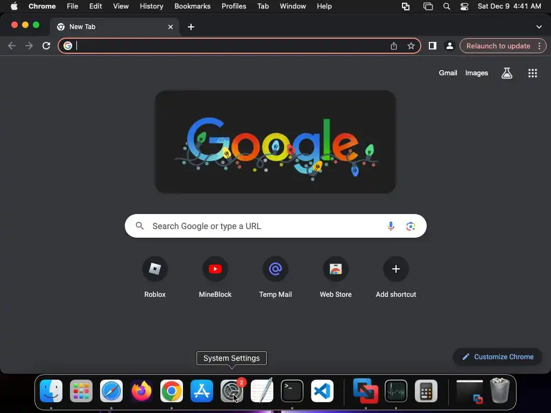Open the File menu
This screenshot has width=551, height=413.
point(73,6)
